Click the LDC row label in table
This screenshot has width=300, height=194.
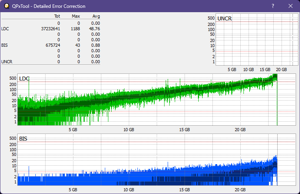point(5,29)
